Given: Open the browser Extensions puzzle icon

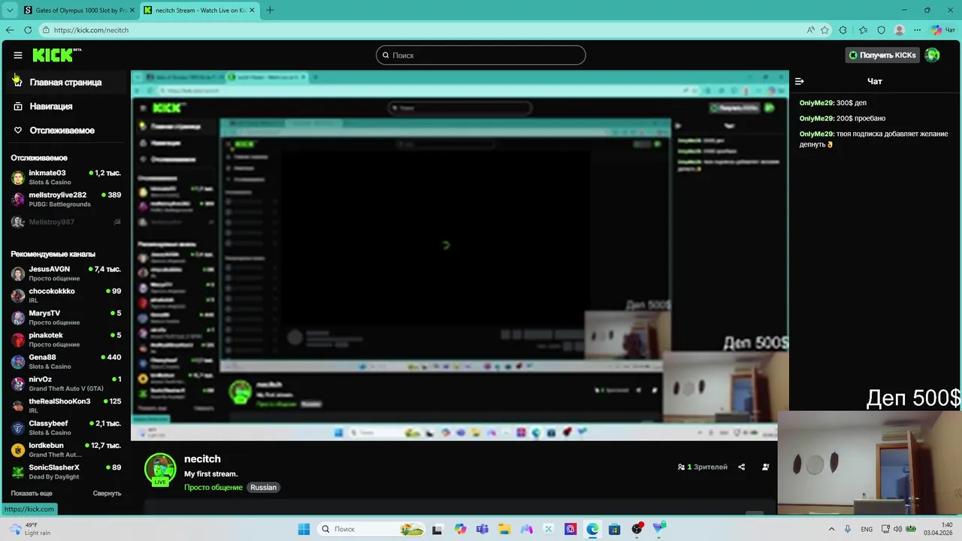Looking at the screenshot, I should click(x=843, y=30).
